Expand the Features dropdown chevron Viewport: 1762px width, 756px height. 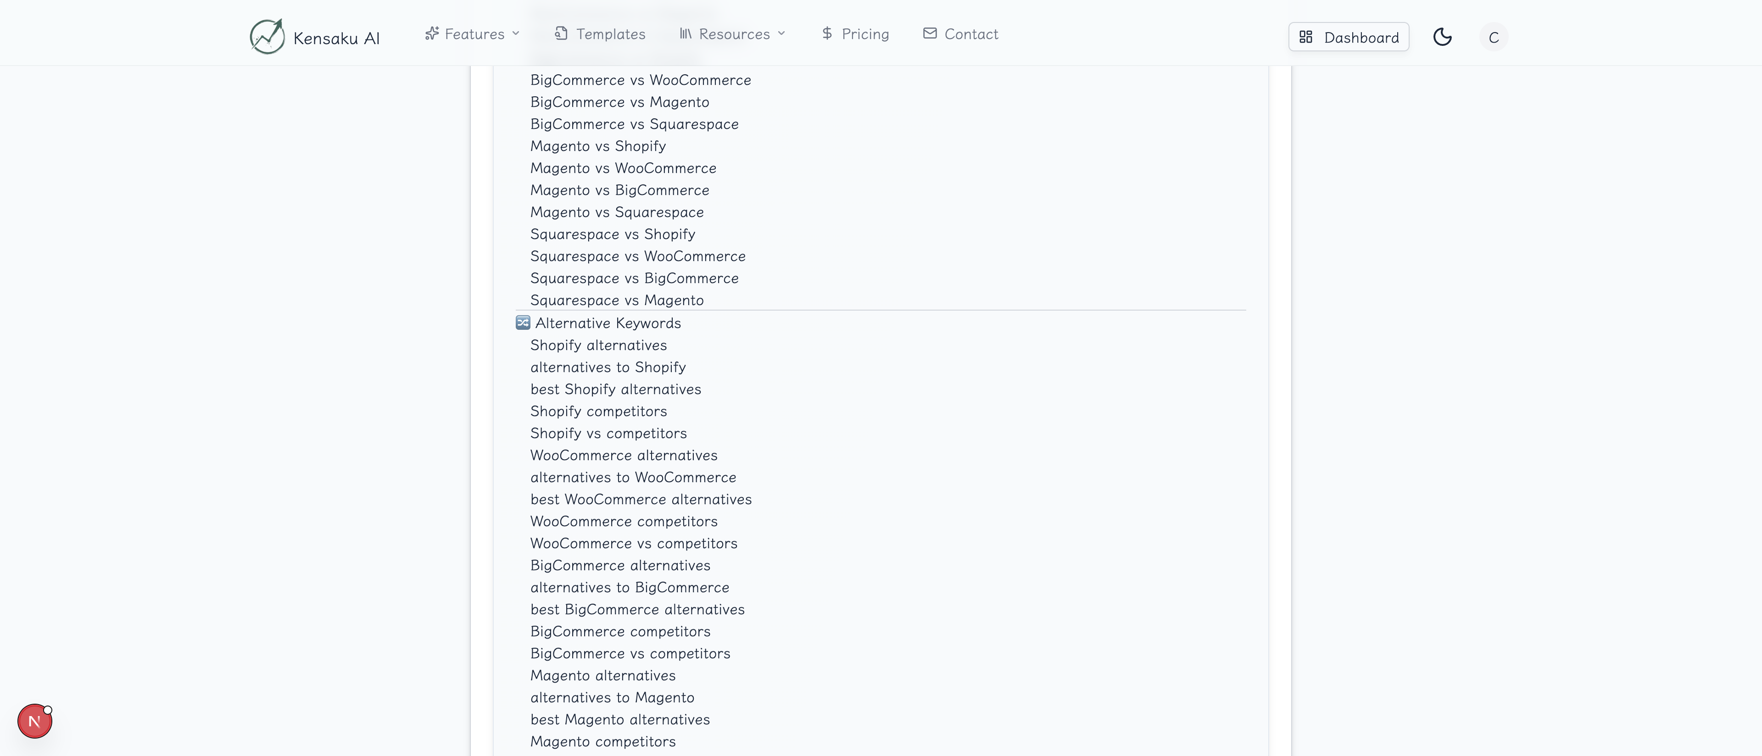516,33
